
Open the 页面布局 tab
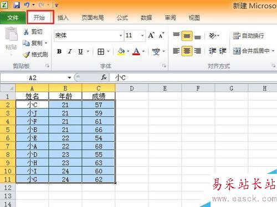coord(93,18)
